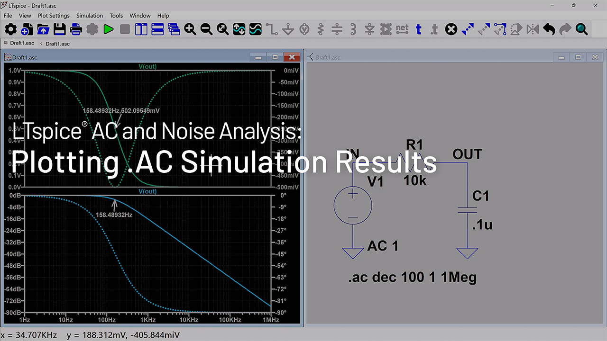Open the File menu
This screenshot has width=607, height=341.
pos(8,16)
